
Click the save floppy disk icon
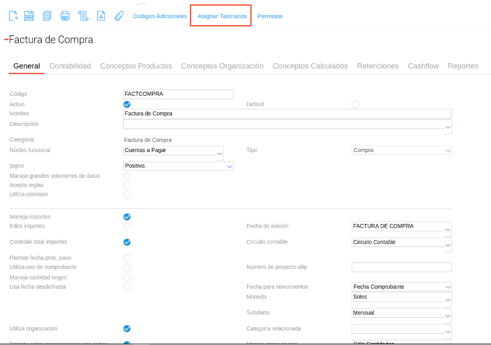pos(29,16)
